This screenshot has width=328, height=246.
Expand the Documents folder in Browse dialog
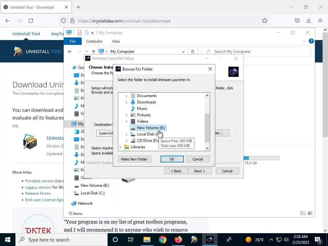(126, 96)
